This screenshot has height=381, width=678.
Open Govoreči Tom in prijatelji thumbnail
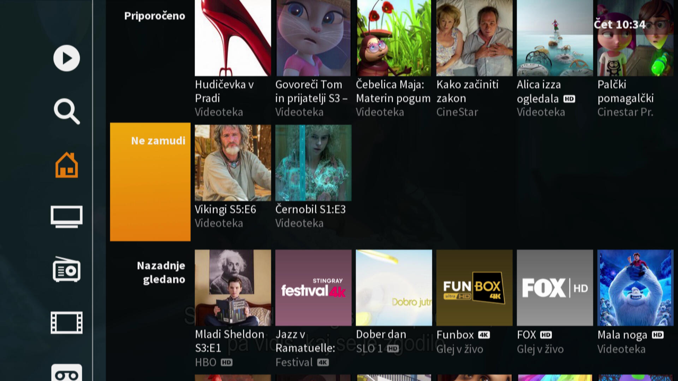pos(313,38)
